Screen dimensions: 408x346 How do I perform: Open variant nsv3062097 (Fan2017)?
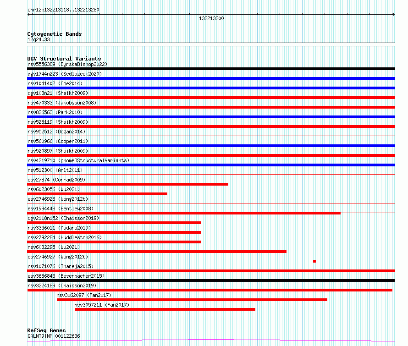coord(84,295)
